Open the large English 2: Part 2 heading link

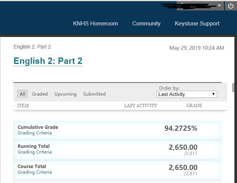pyautogui.click(x=48, y=61)
